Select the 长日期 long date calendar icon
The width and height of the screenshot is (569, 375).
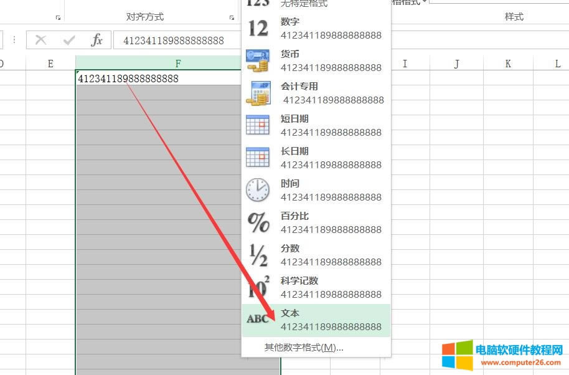tap(258, 158)
